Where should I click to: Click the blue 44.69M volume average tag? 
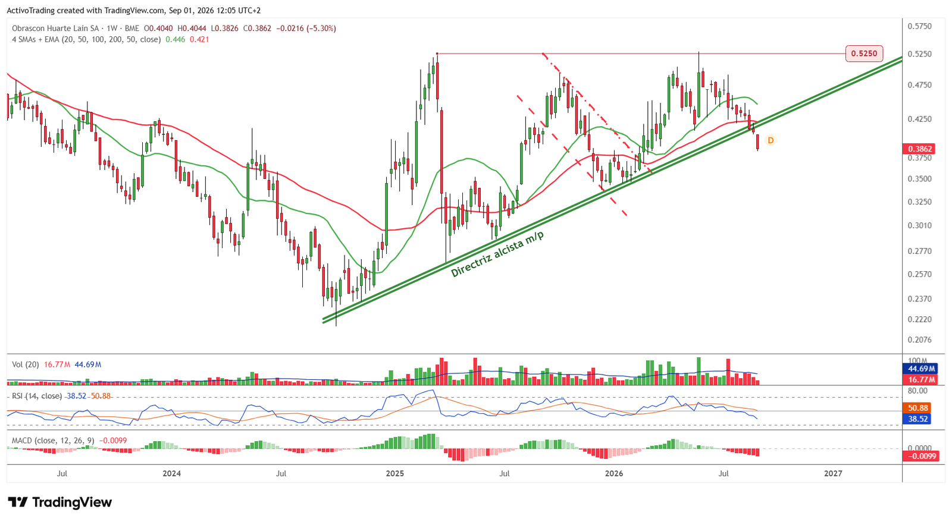[x=920, y=369]
